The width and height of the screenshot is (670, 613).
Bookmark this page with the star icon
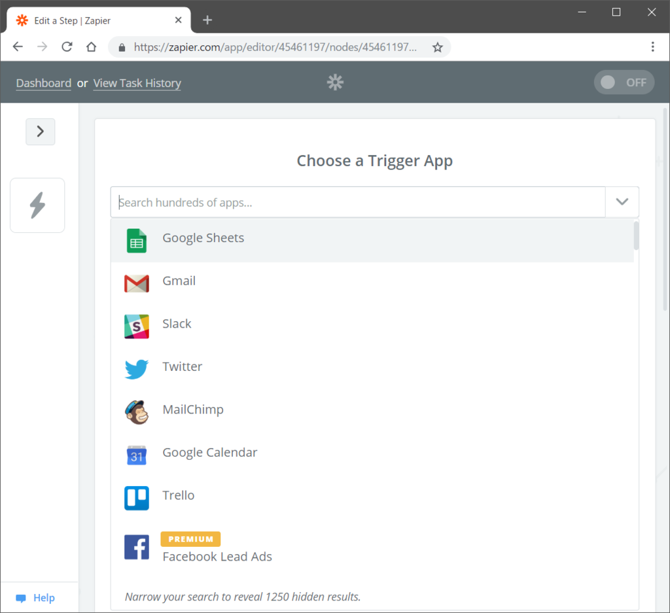pyautogui.click(x=437, y=47)
